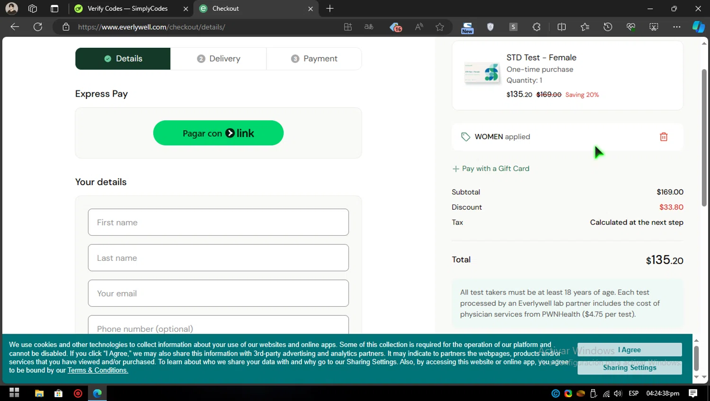Screen dimensions: 710x401
Task: Open the red circular app on taskbar
Action: click(x=78, y=393)
